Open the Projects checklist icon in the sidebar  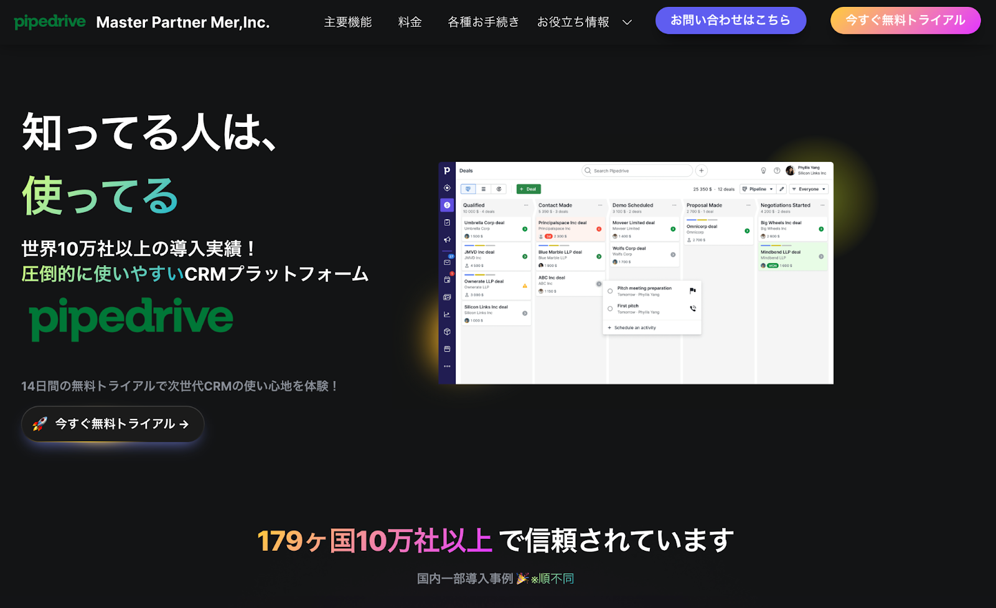[447, 222]
